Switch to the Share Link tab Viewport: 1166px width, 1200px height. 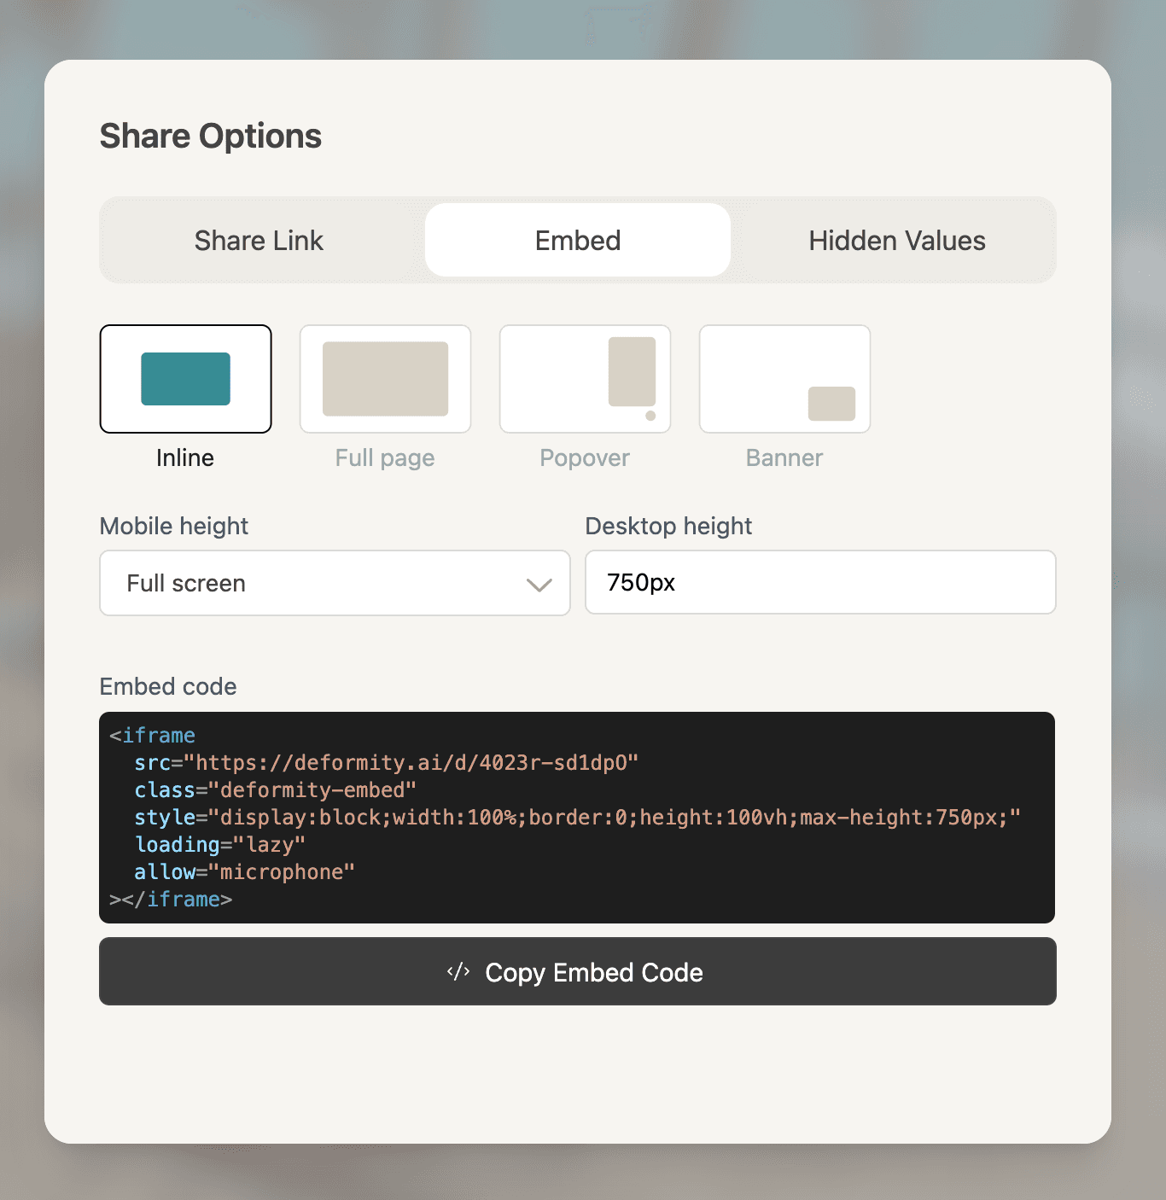coord(259,240)
